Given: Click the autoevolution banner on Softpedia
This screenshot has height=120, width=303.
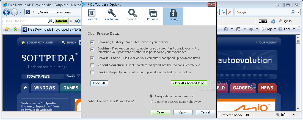Looking at the screenshot, I should point(247,60).
